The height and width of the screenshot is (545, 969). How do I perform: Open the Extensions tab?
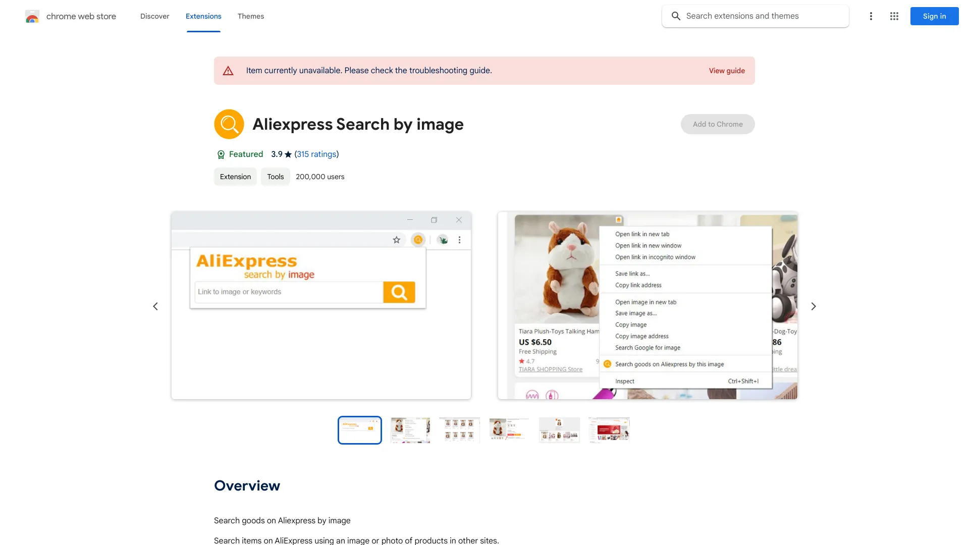point(203,16)
